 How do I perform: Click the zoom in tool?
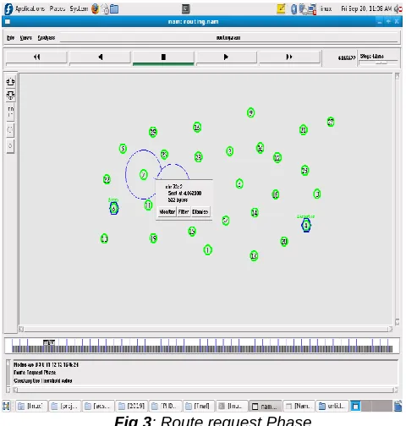(10, 82)
